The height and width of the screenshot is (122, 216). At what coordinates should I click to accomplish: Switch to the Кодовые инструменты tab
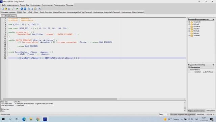coord(196,111)
